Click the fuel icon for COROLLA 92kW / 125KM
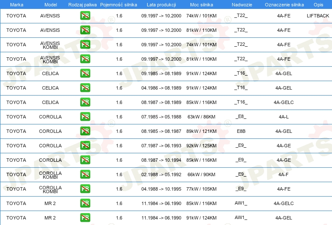Image resolution: width=332 pixels, height=225 pixels. pos(85,145)
